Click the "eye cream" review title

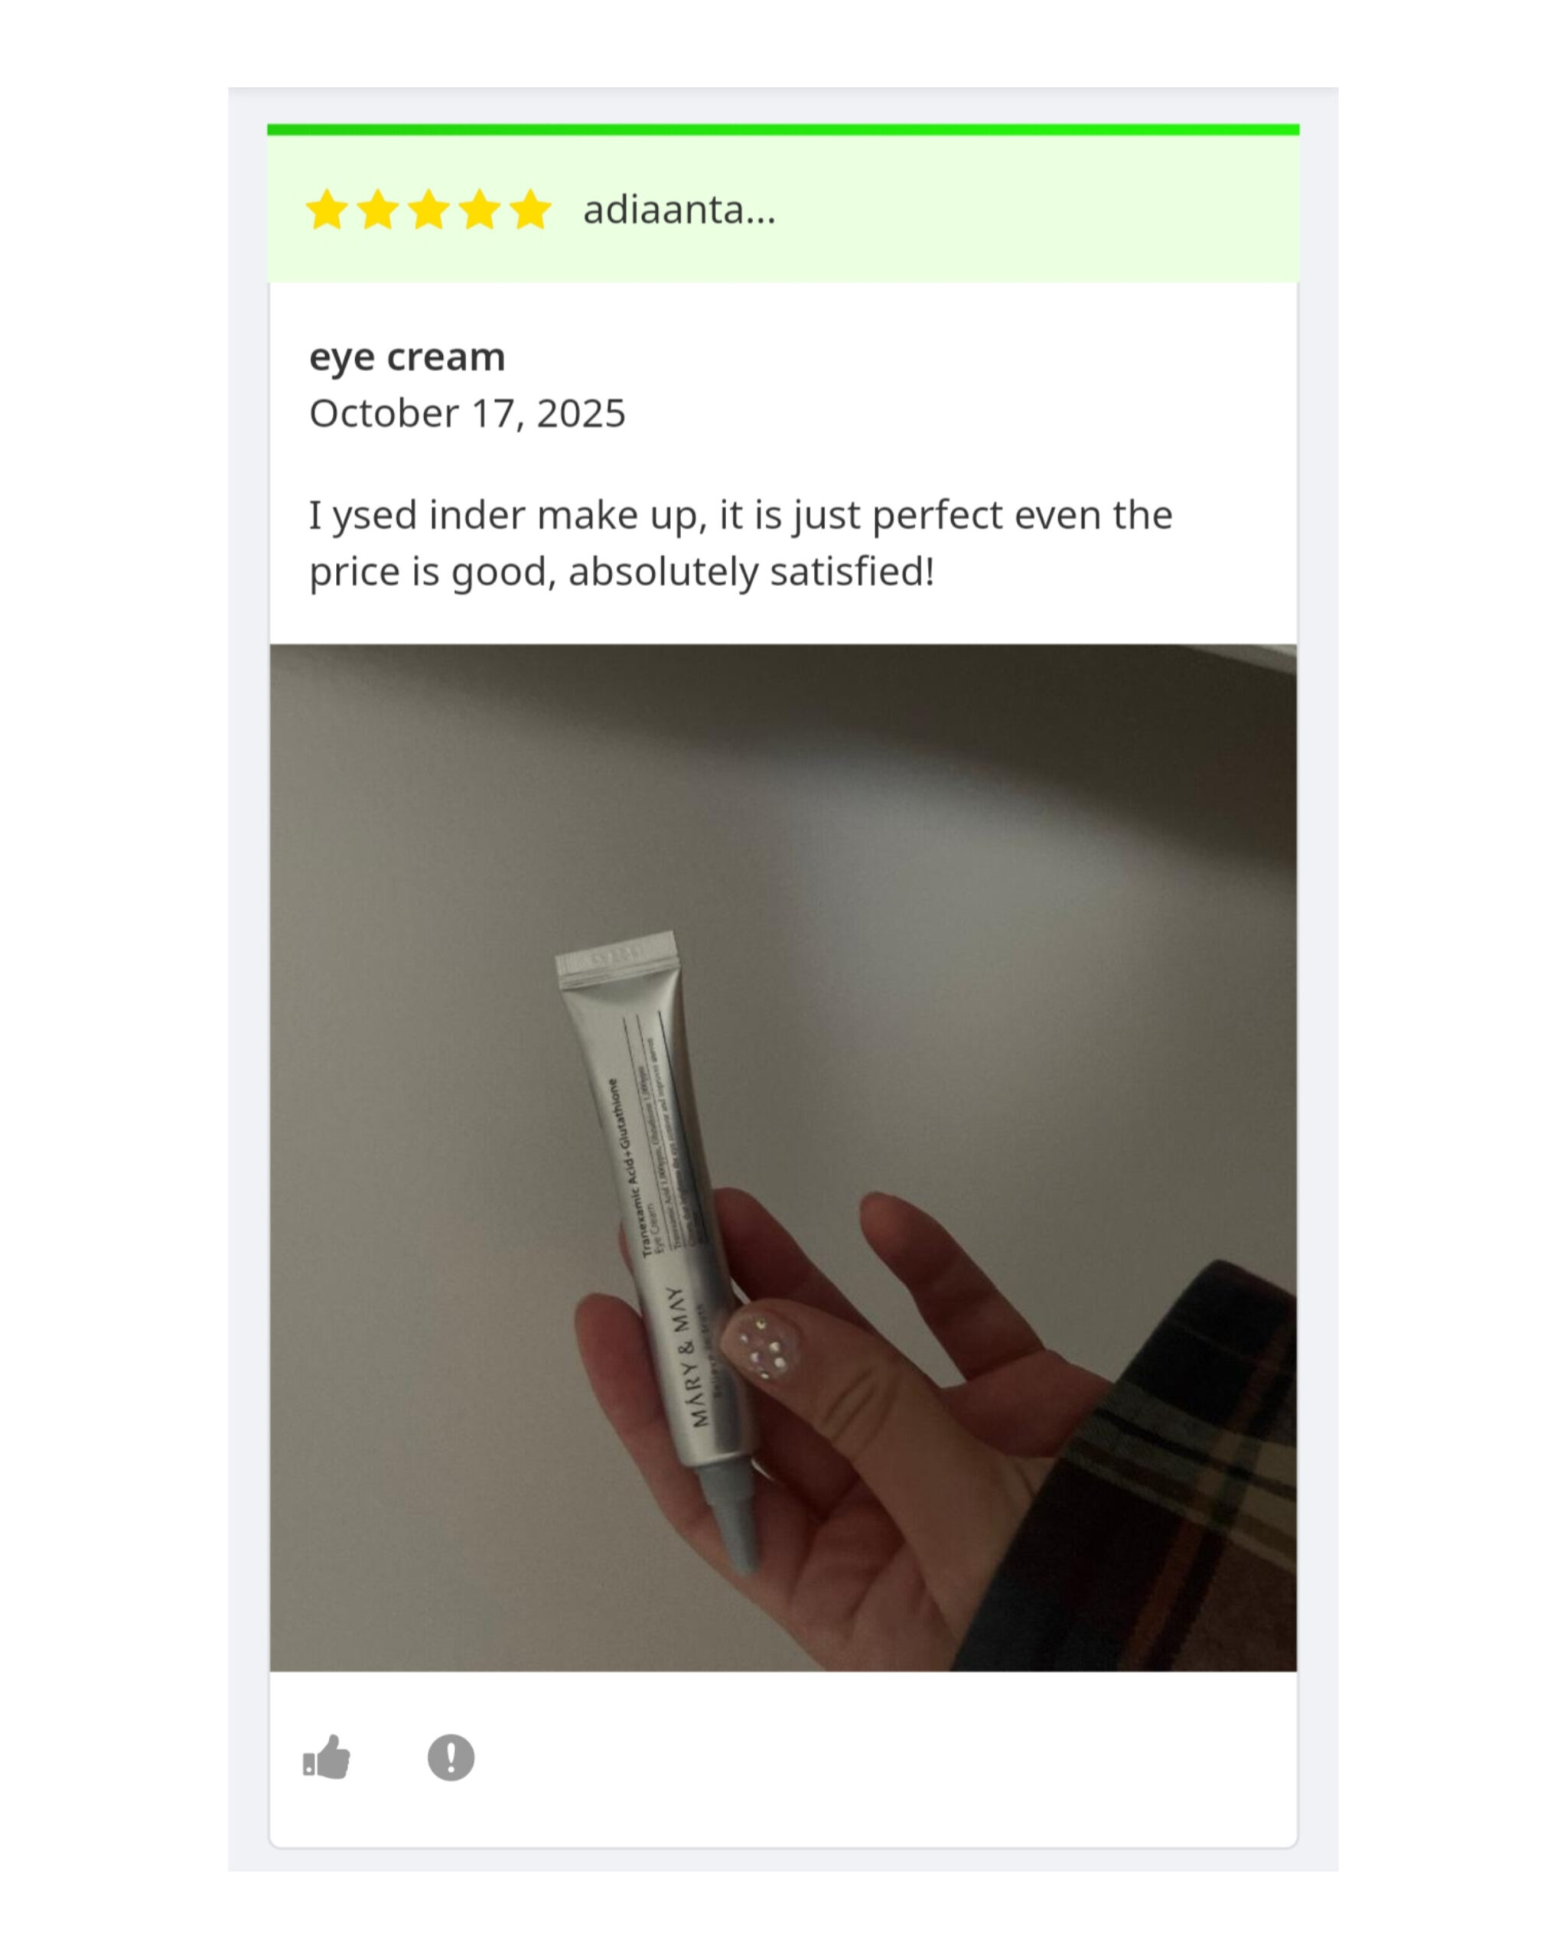(407, 357)
